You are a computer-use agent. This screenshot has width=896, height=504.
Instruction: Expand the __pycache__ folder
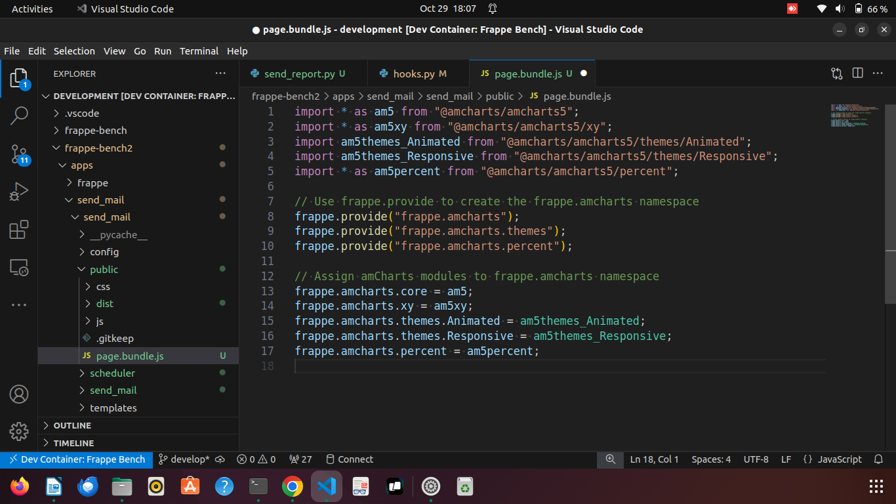(138, 234)
